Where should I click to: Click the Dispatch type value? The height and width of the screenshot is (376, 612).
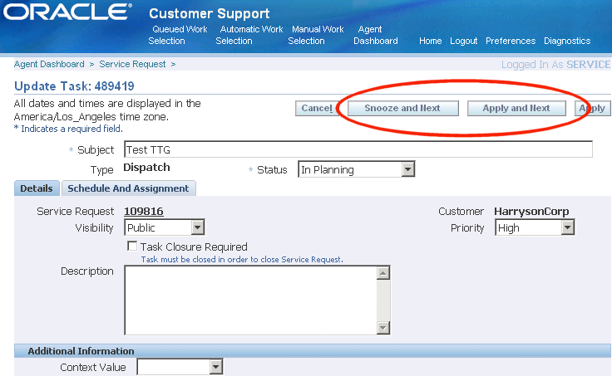point(146,168)
